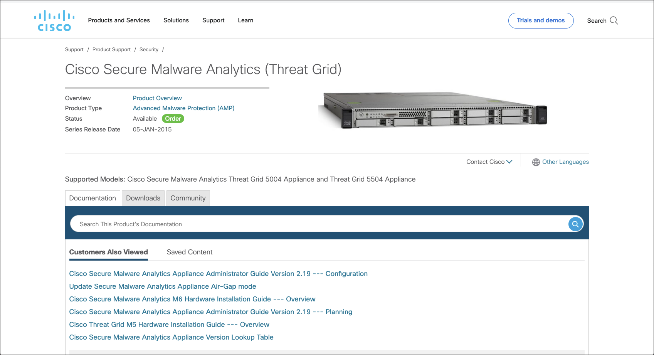Click the Trials and demos button
654x355 pixels.
540,20
